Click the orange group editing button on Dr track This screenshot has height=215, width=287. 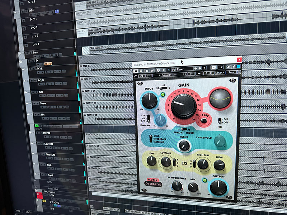[46, 64]
